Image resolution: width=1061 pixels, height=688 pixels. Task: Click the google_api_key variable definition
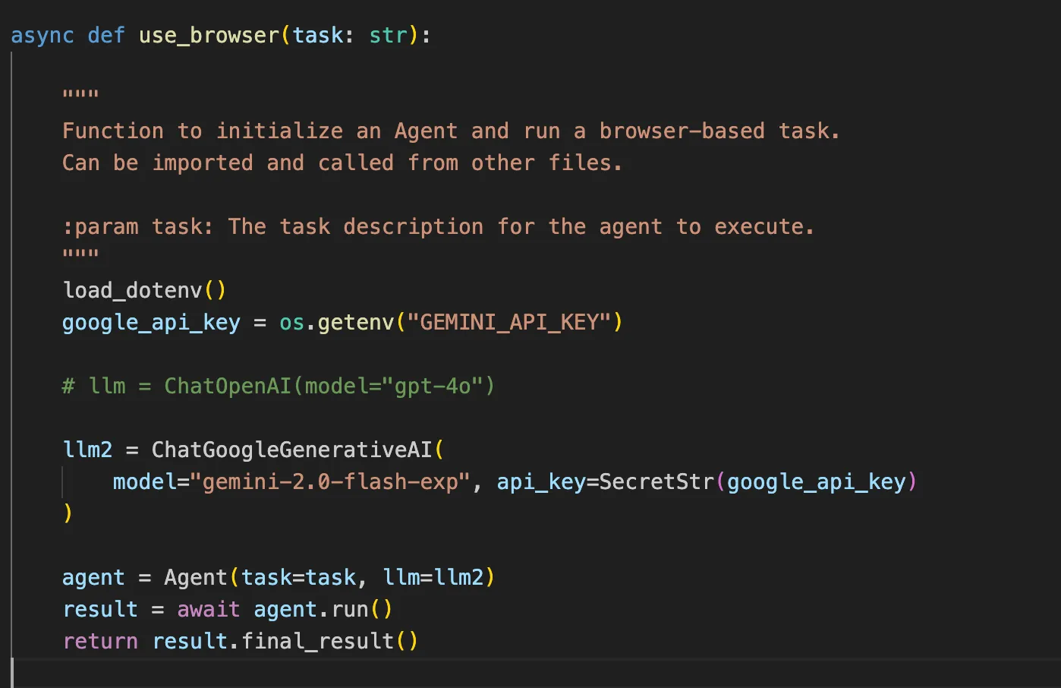(x=151, y=322)
